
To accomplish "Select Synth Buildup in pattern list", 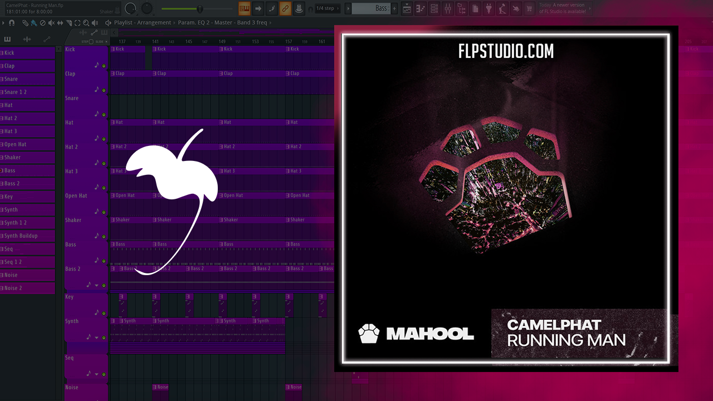I will (21, 236).
